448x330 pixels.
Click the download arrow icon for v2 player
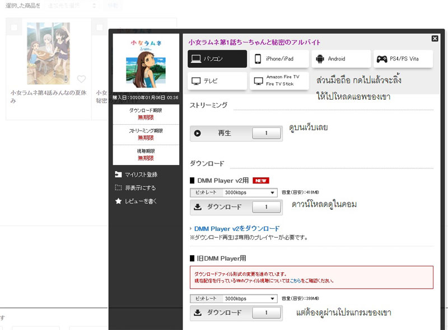(x=198, y=207)
